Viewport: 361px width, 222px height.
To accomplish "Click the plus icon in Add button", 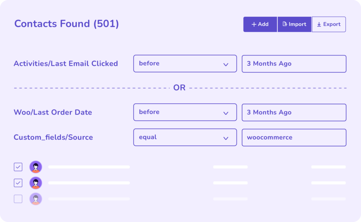I will 254,24.
